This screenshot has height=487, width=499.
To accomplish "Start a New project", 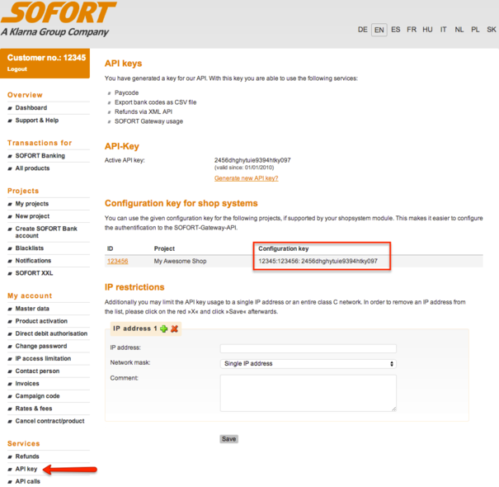I will tap(32, 216).
